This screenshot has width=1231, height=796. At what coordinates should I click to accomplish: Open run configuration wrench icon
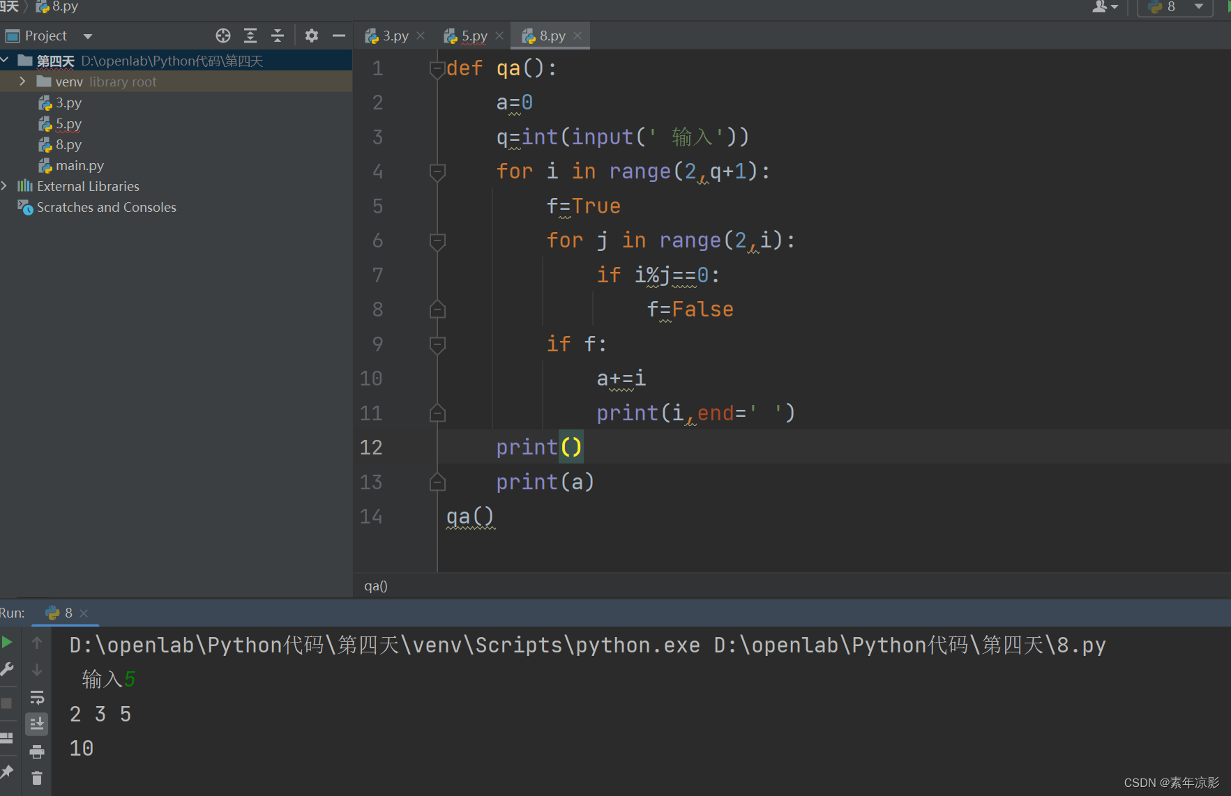point(7,669)
